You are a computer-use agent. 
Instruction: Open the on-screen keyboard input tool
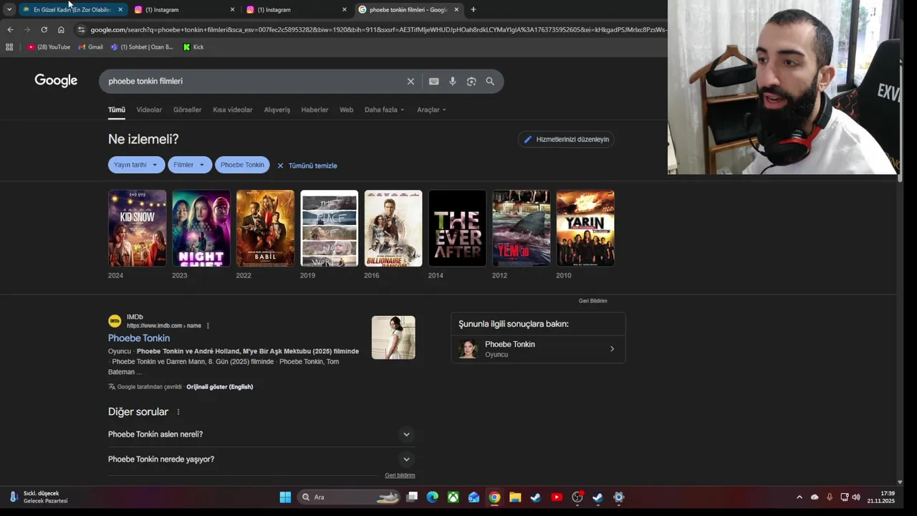pyautogui.click(x=433, y=81)
